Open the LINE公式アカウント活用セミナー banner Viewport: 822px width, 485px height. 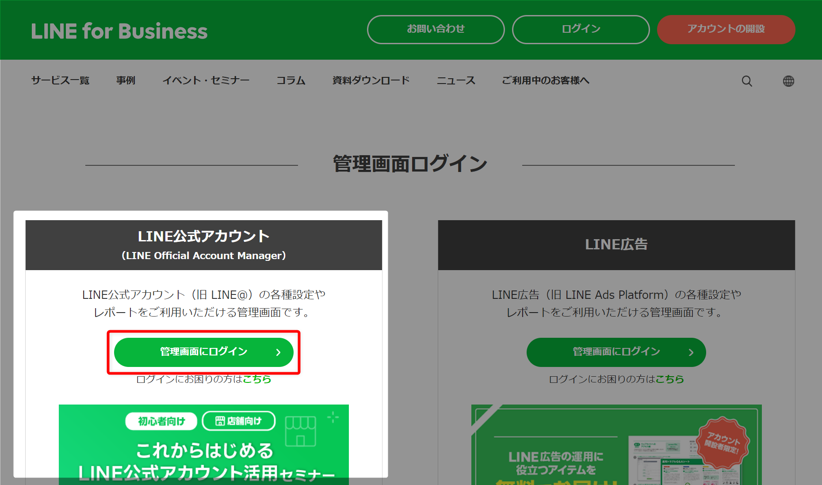click(x=204, y=444)
